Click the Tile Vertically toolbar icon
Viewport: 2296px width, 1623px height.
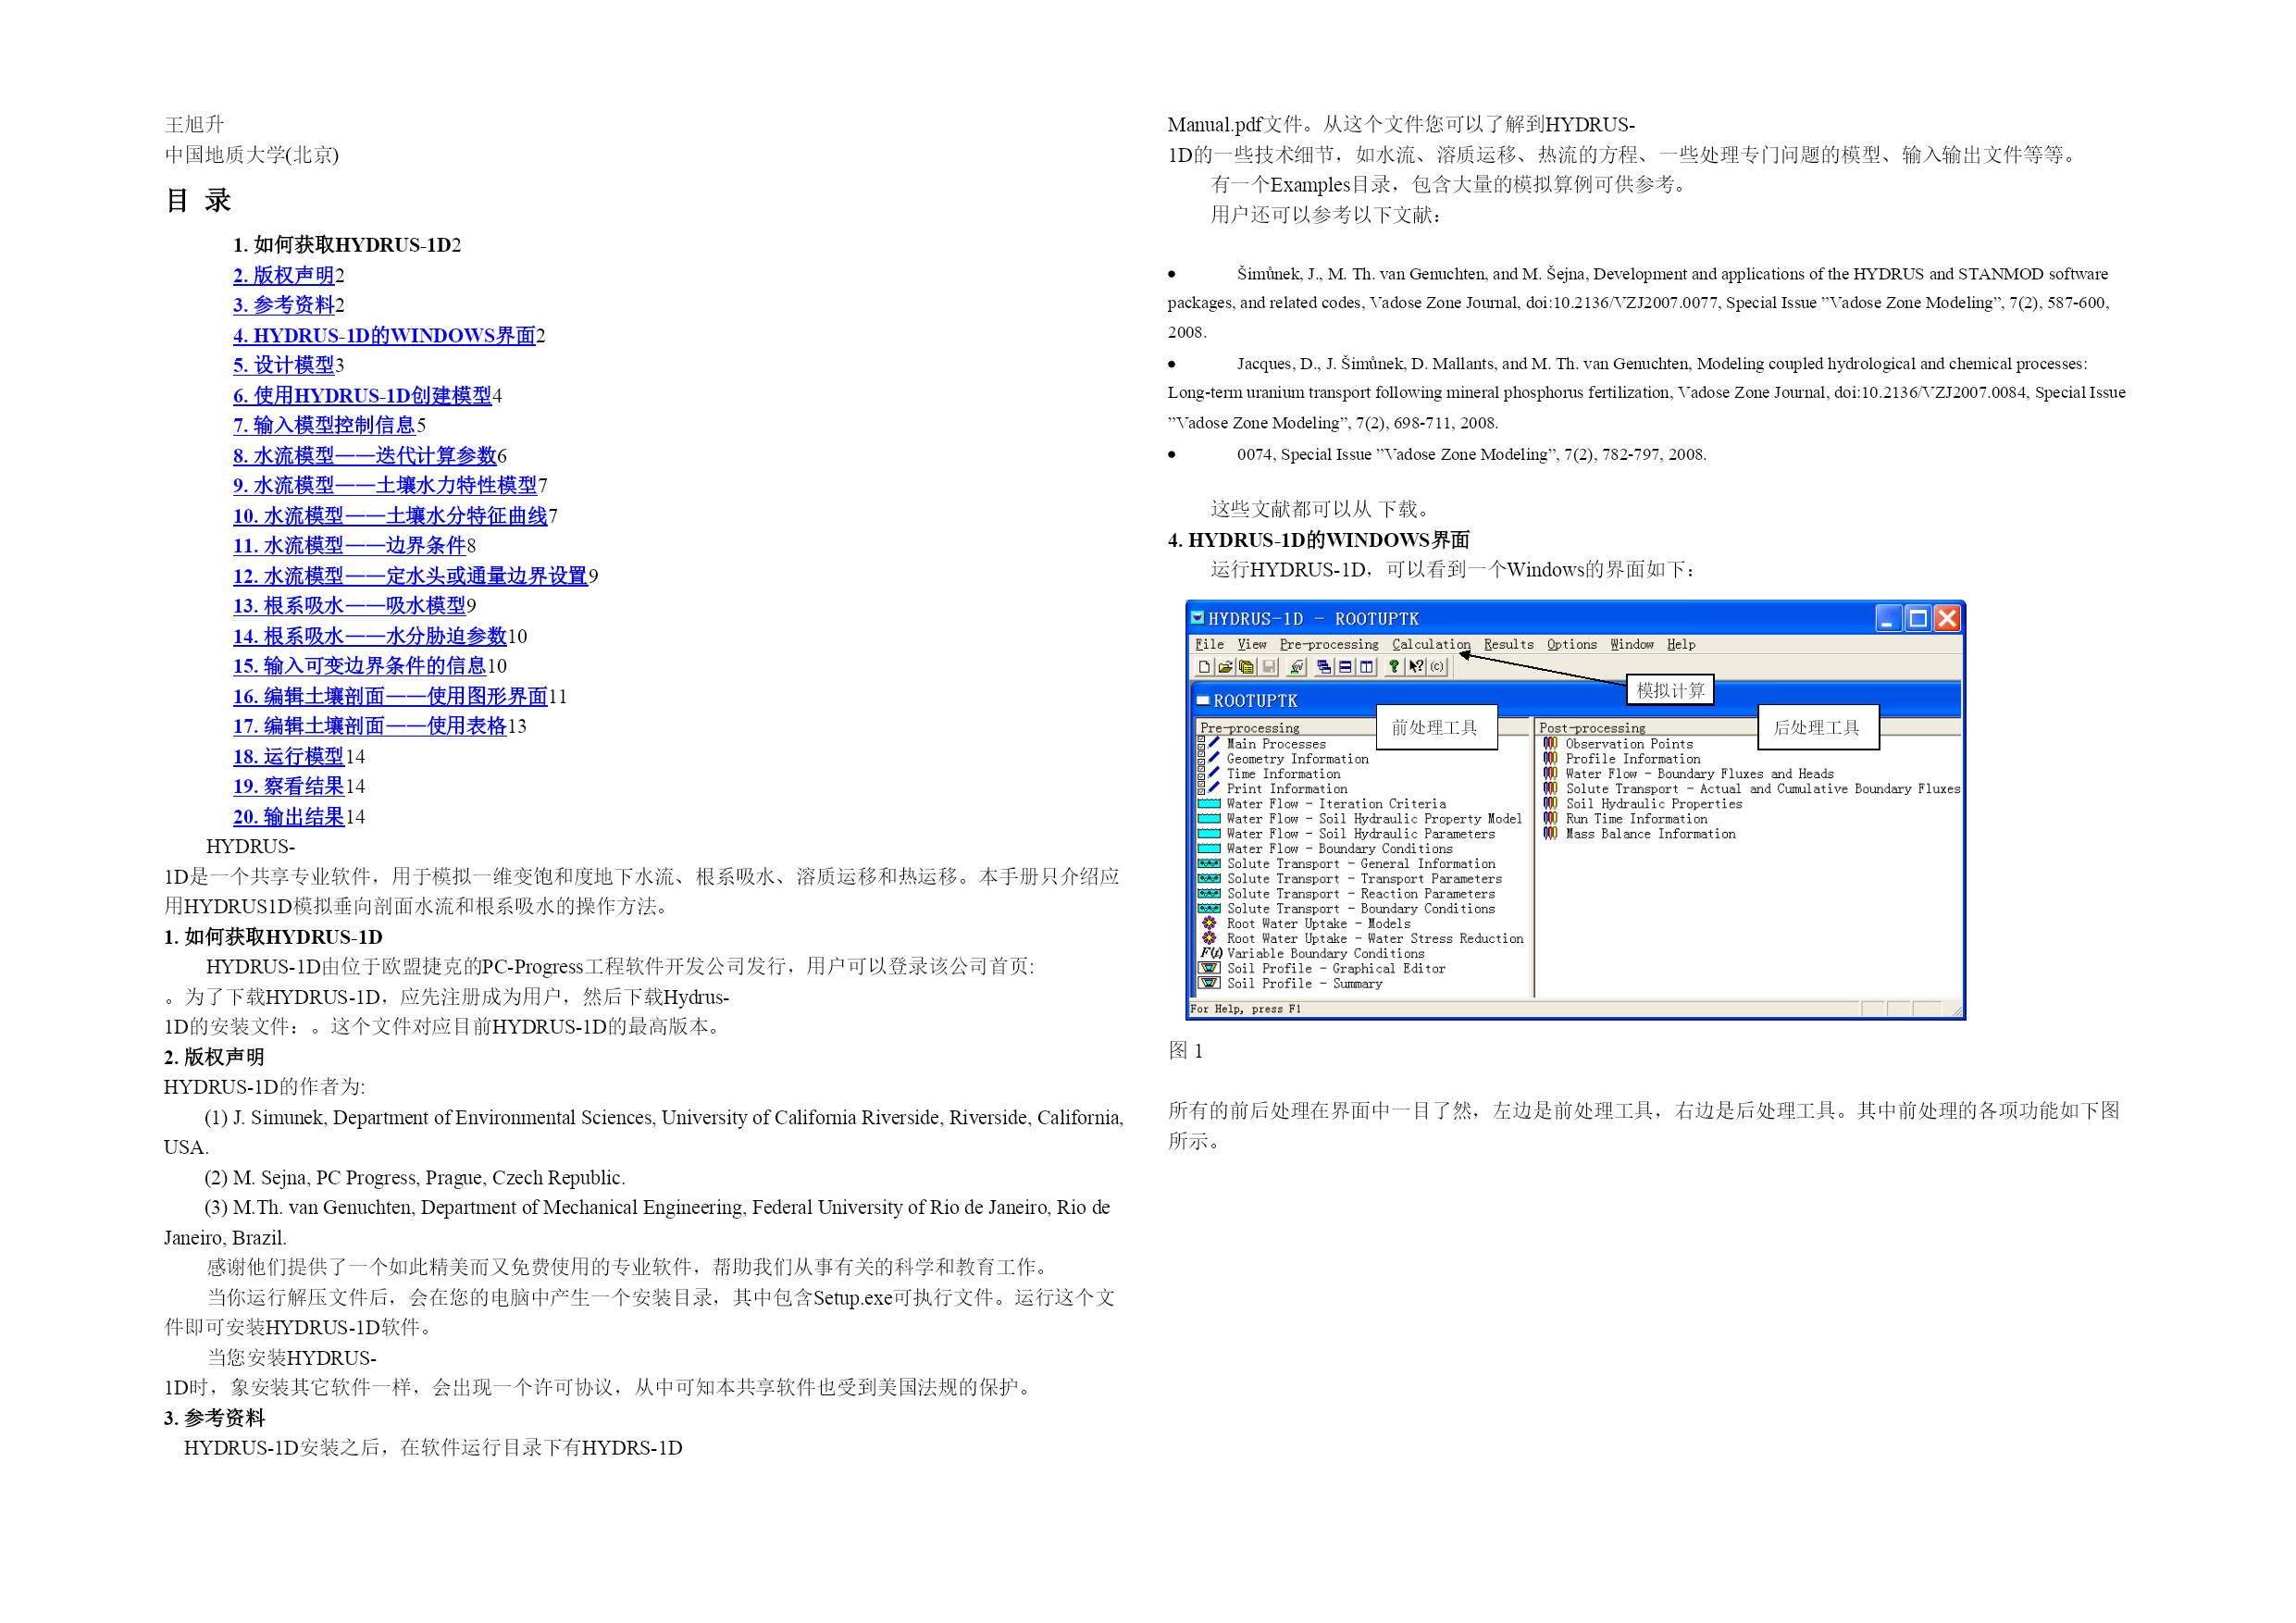point(1366,667)
